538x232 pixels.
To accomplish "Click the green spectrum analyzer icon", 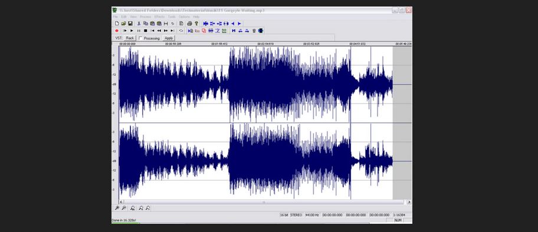I will click(224, 31).
